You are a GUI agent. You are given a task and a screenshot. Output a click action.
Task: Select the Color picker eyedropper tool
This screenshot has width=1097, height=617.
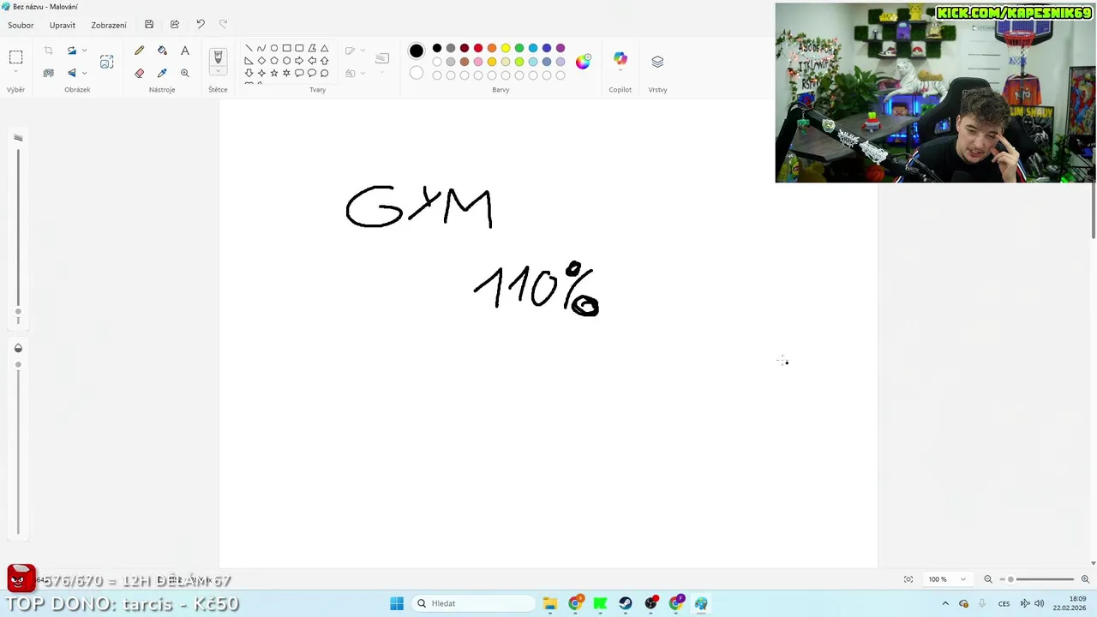(162, 73)
